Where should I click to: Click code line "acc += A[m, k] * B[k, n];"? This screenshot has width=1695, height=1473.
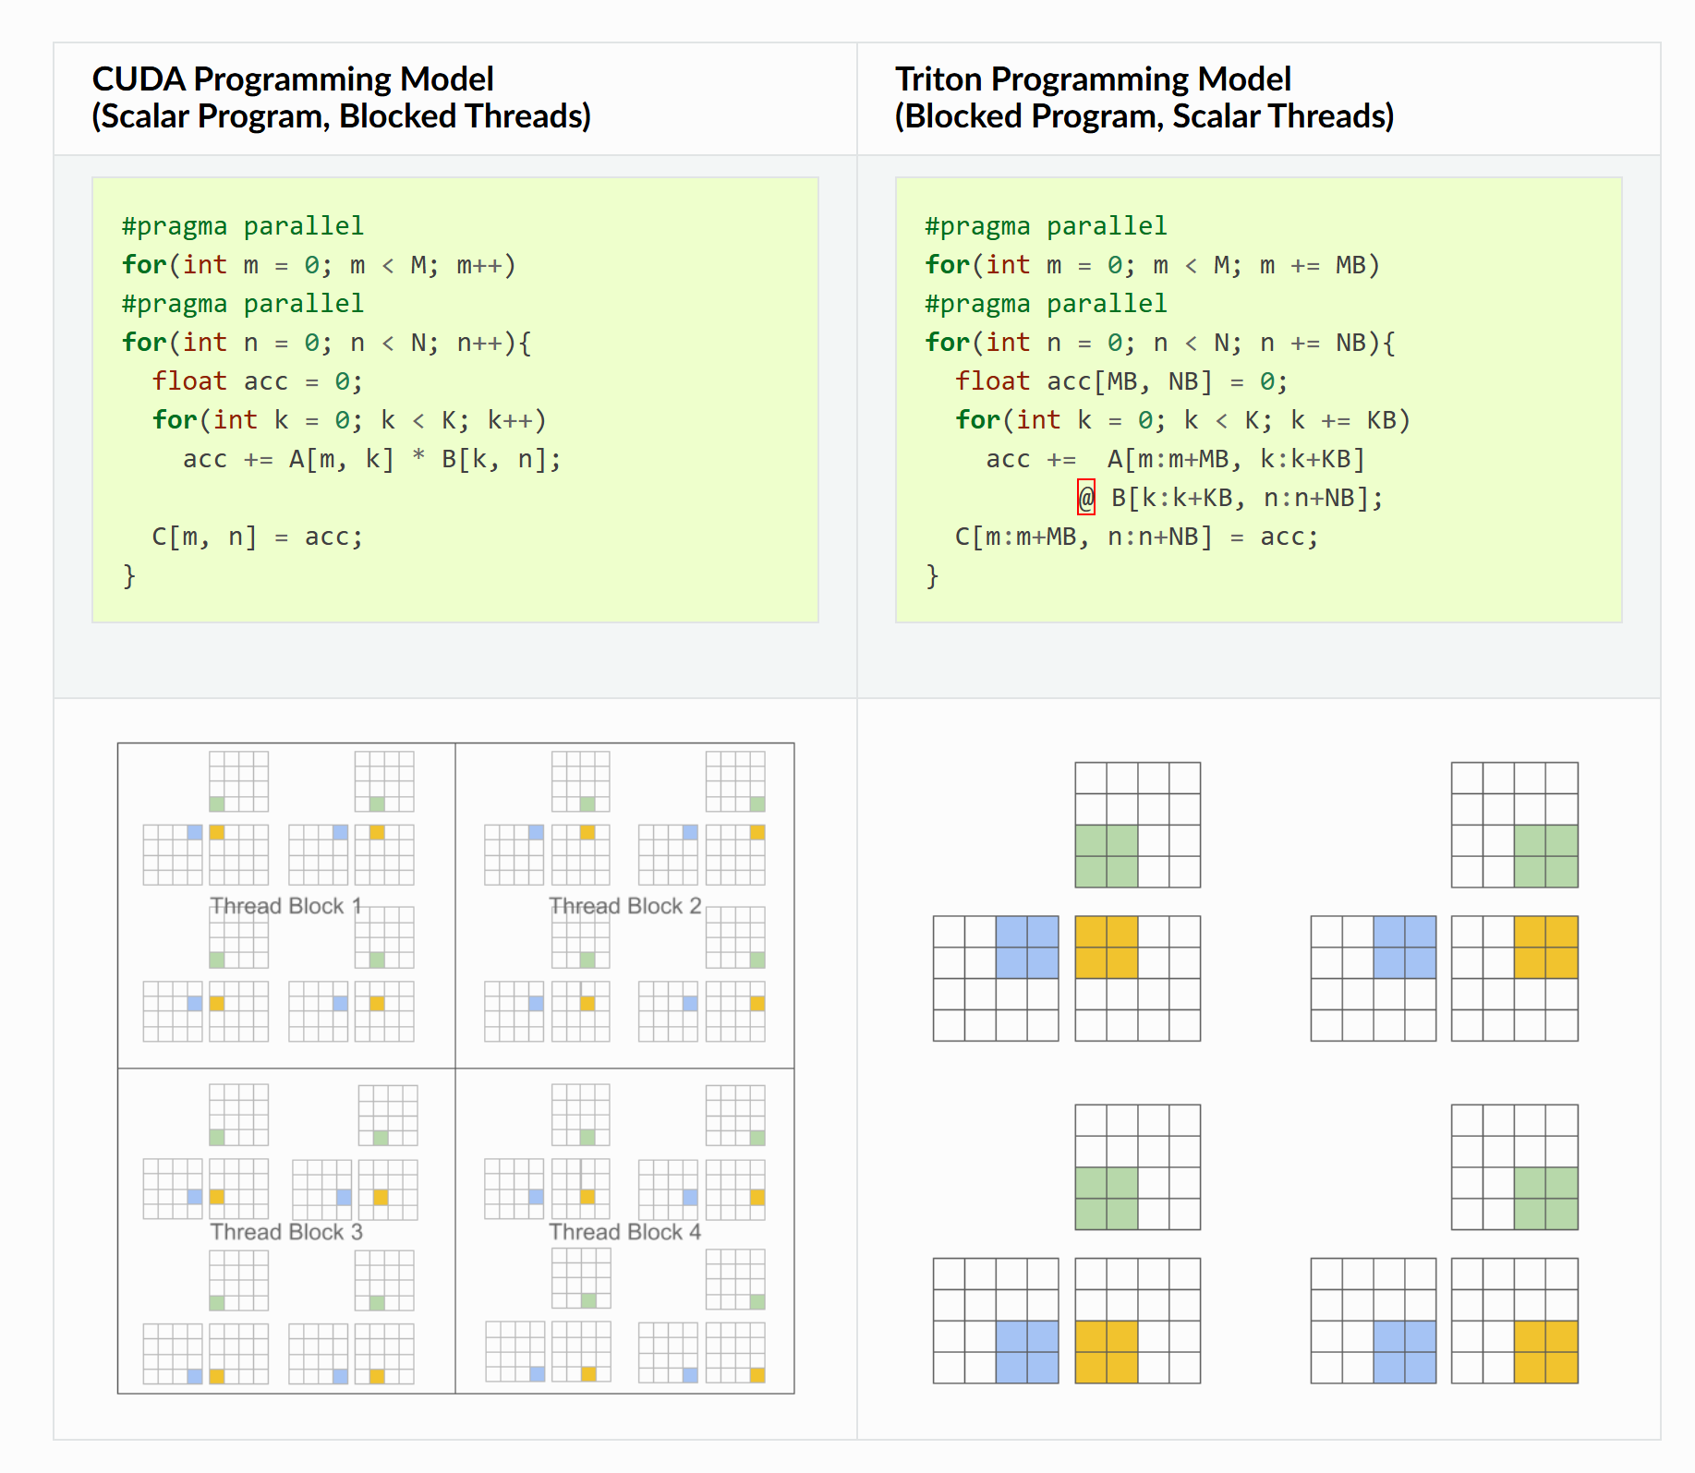tap(372, 459)
